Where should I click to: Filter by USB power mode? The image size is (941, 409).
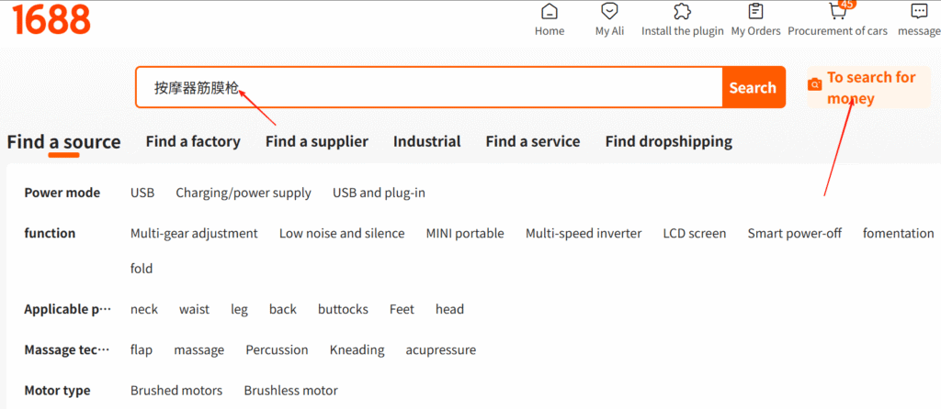142,193
